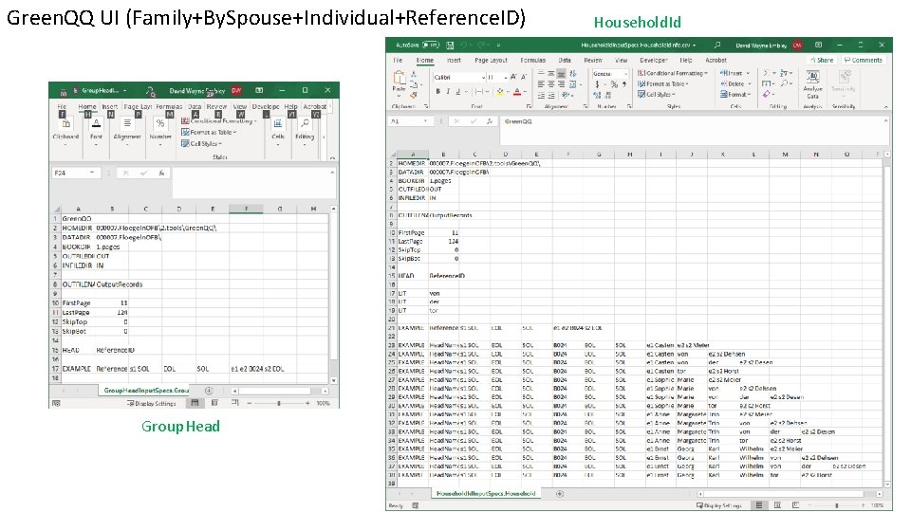Screen dimensions: 911x512
Task: Open Cell Styles dropdown in Household window
Action: [657, 94]
